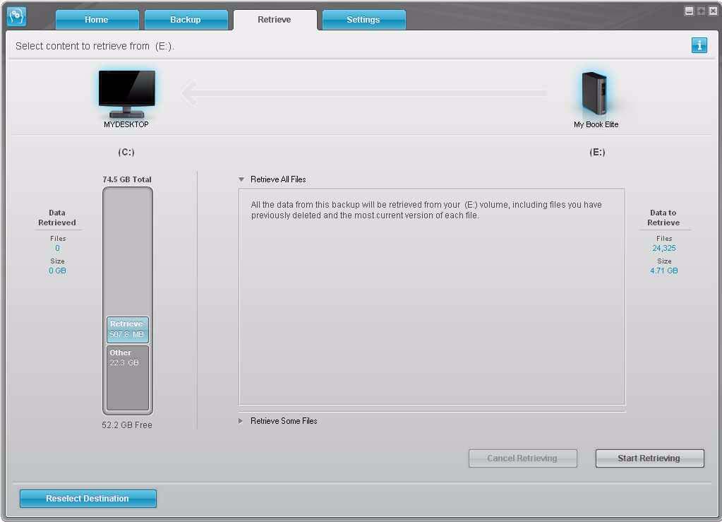Expand the Retrieve Some Files section

pos(241,421)
